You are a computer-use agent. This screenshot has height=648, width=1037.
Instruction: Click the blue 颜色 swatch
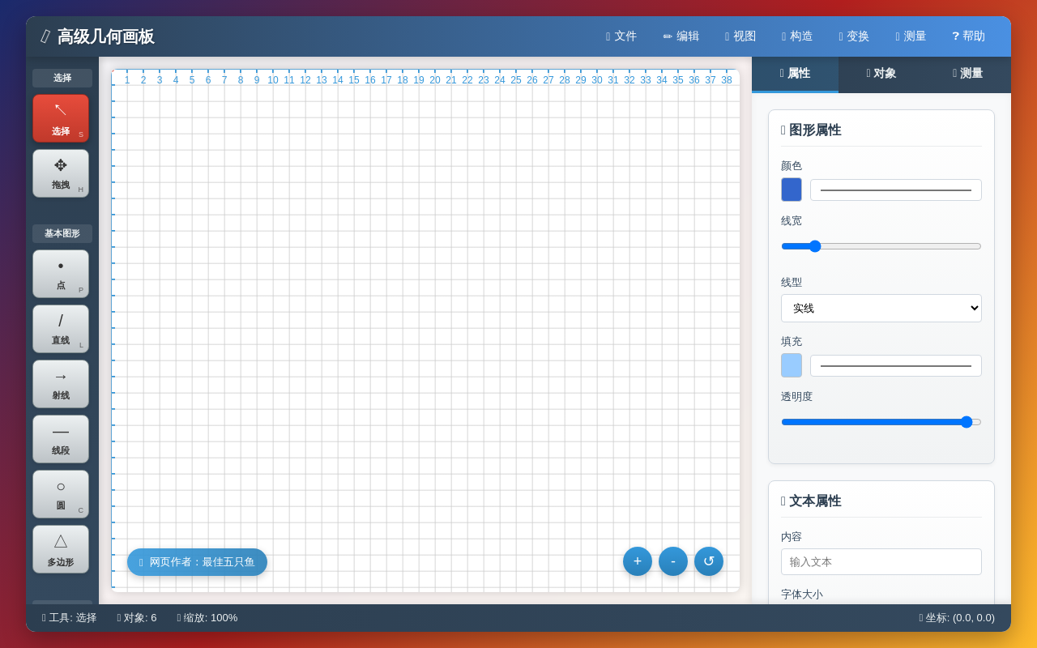pos(792,190)
